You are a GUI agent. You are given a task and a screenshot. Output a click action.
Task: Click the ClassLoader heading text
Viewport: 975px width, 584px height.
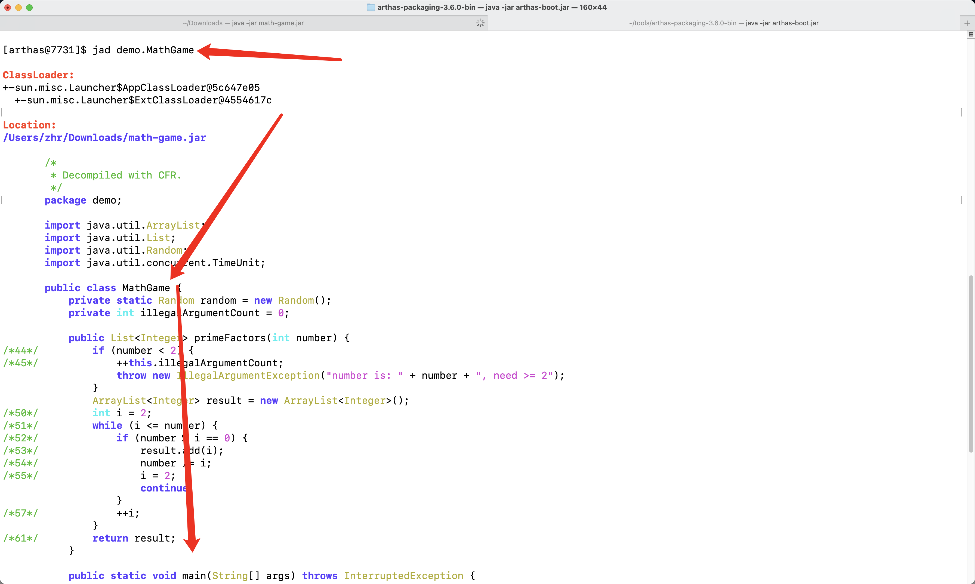(x=38, y=75)
